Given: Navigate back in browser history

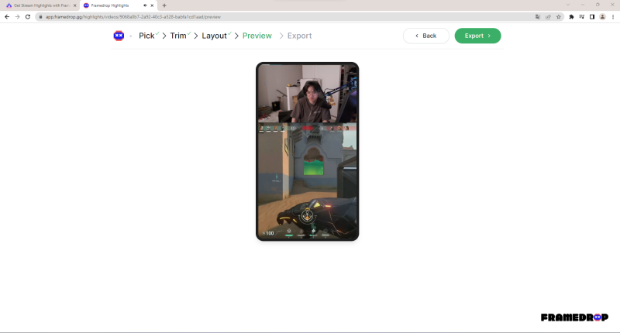Looking at the screenshot, I should pyautogui.click(x=7, y=17).
